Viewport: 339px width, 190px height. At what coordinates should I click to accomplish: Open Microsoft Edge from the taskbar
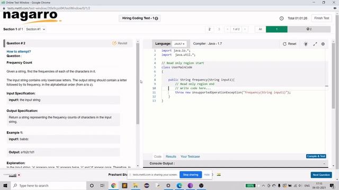(179, 185)
